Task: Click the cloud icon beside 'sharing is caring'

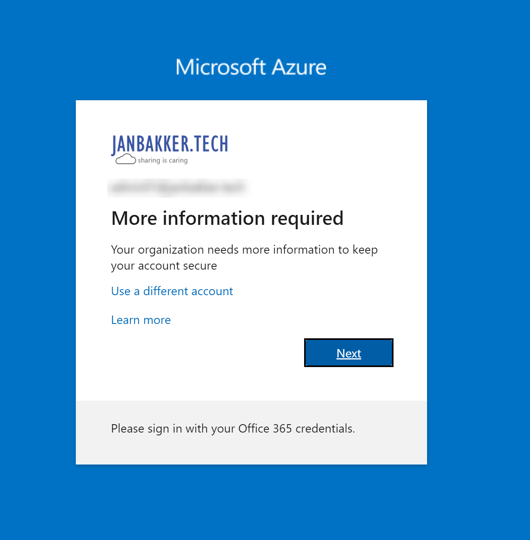Action: (126, 159)
